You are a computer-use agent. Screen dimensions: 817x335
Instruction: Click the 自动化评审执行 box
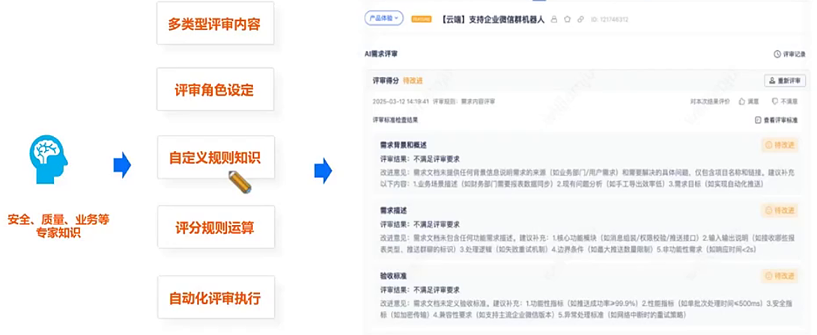click(x=216, y=298)
